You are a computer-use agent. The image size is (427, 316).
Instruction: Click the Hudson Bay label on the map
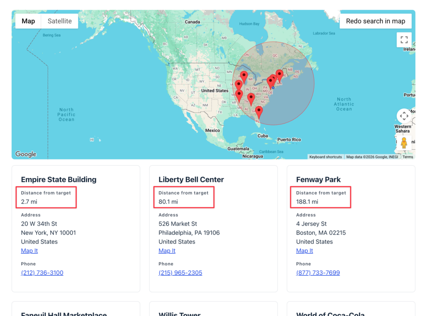[x=249, y=24]
